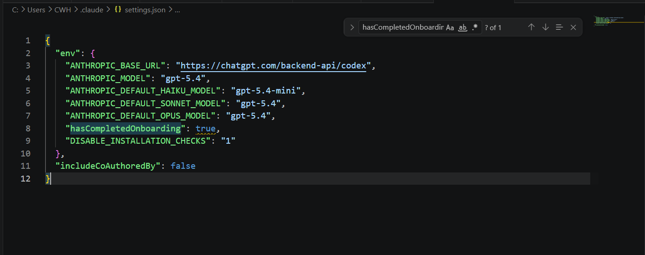Go to next match arrow
The height and width of the screenshot is (255, 645).
(x=545, y=27)
